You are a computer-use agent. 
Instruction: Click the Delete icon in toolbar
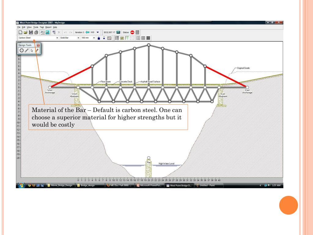[x=59, y=32]
